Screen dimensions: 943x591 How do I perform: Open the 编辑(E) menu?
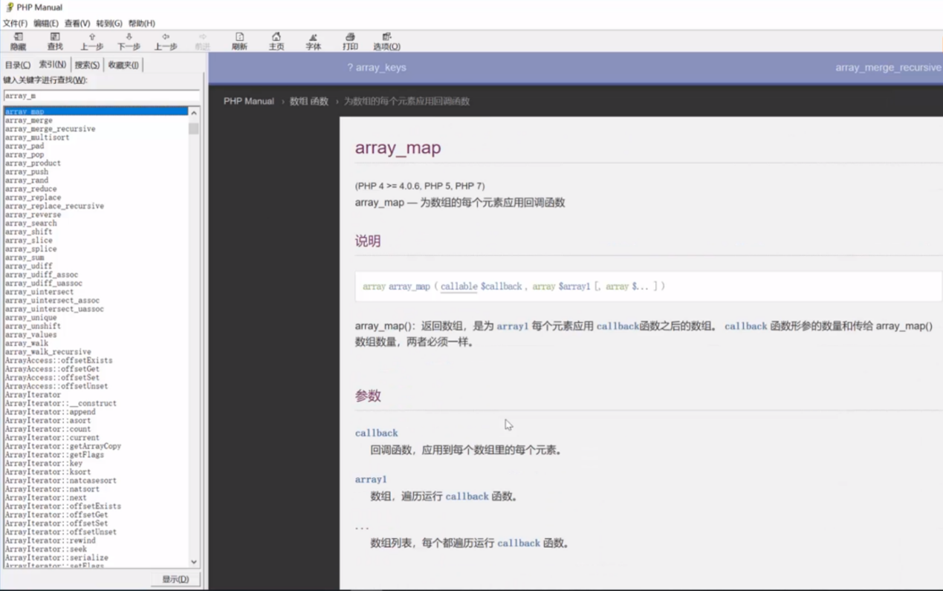pyautogui.click(x=46, y=24)
